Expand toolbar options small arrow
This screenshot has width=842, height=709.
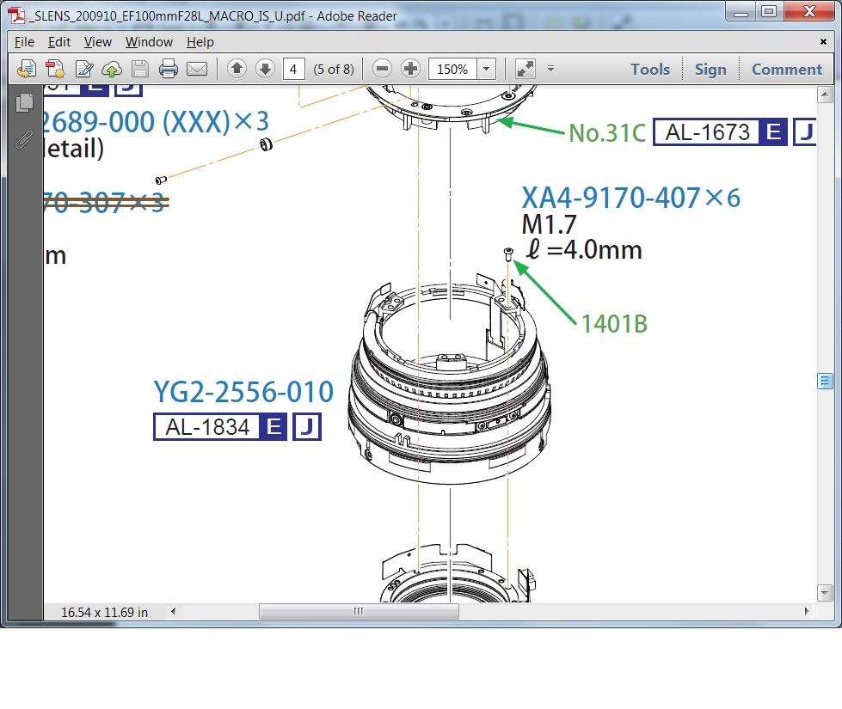[x=550, y=69]
